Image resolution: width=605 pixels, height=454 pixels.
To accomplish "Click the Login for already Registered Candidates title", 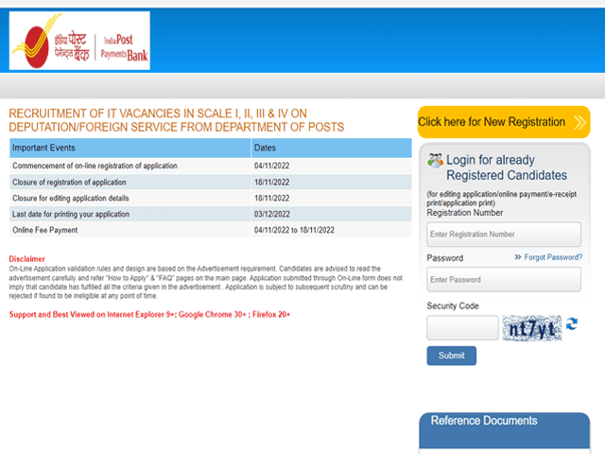I will coord(507,167).
